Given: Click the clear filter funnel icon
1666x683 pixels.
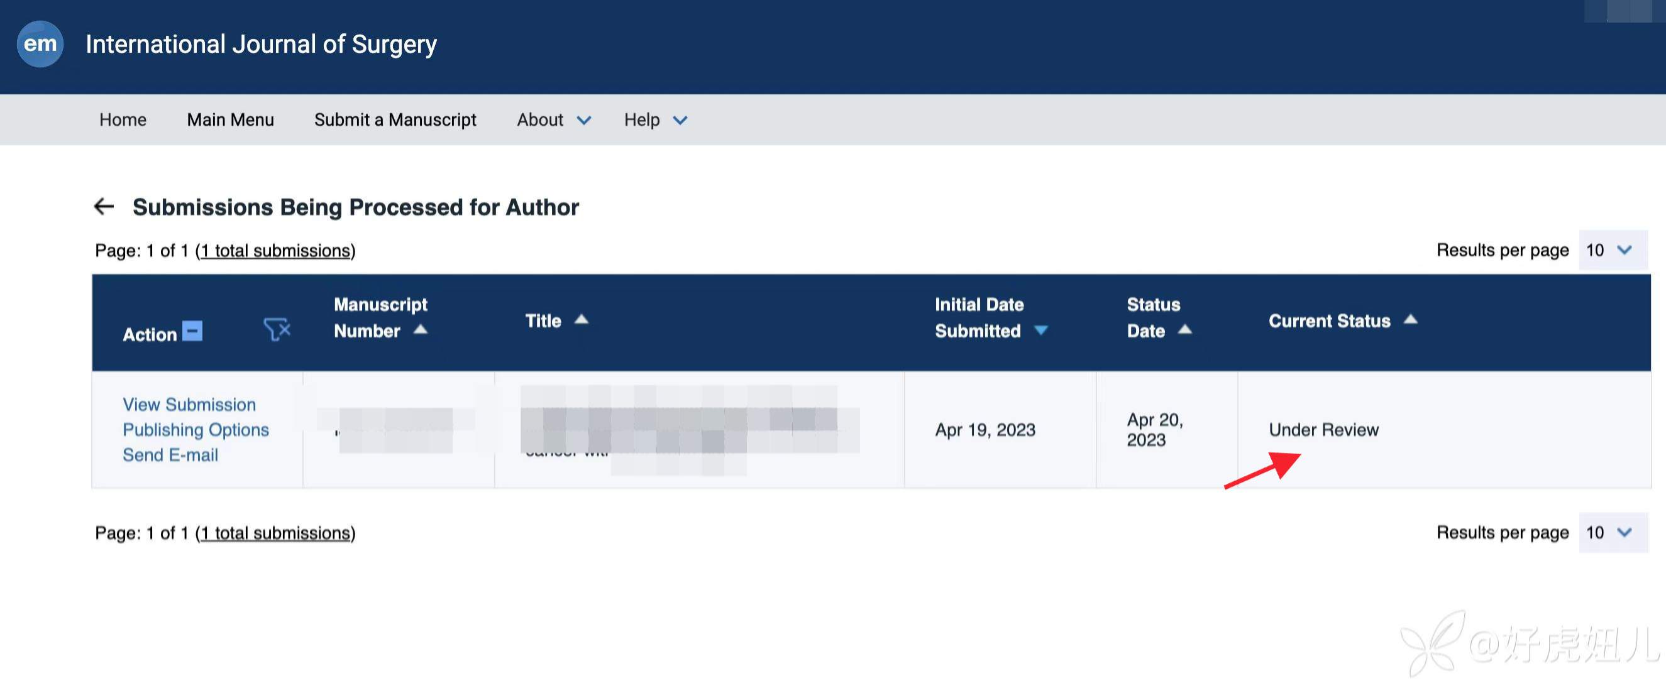Looking at the screenshot, I should click(x=277, y=329).
